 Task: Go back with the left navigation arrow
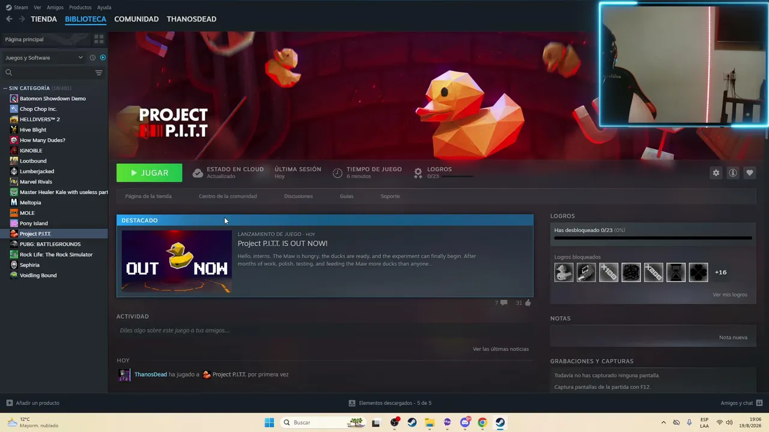tap(9, 19)
